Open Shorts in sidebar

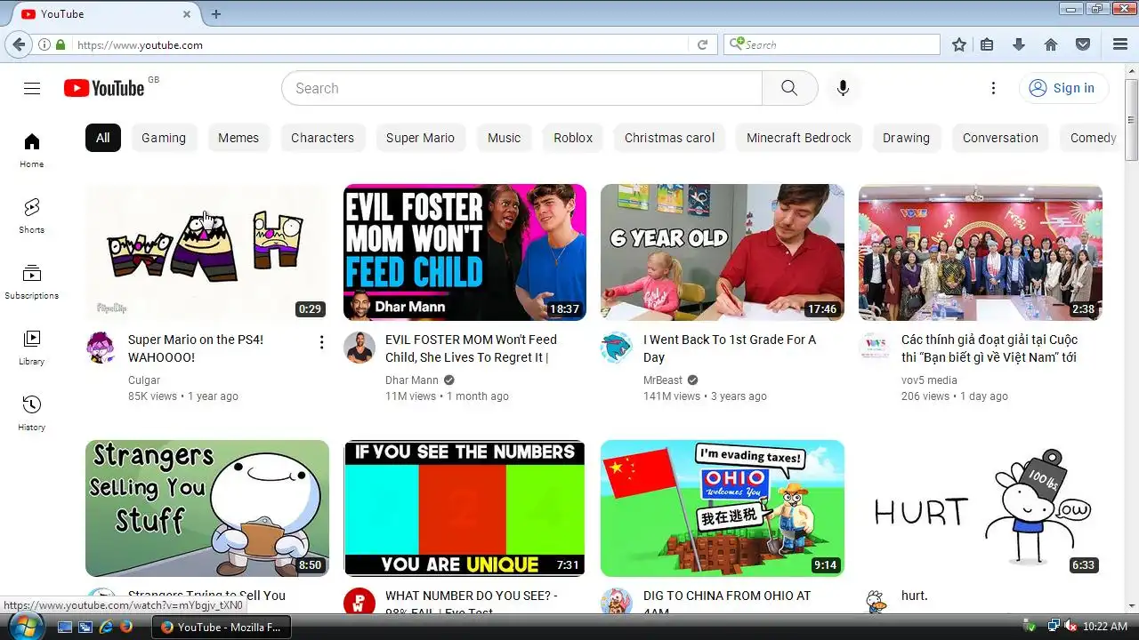(32, 216)
